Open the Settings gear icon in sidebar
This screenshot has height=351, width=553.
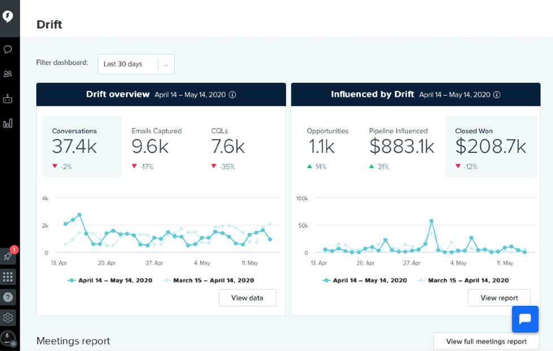[8, 318]
